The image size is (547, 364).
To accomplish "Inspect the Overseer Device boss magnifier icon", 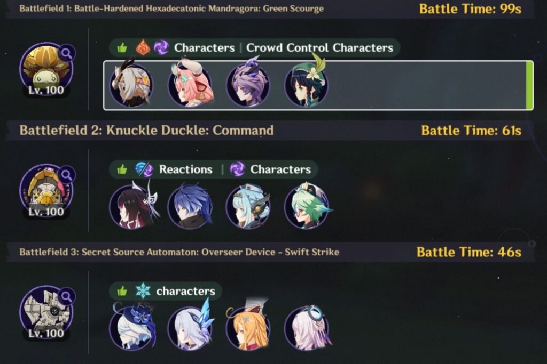I will 66,296.
